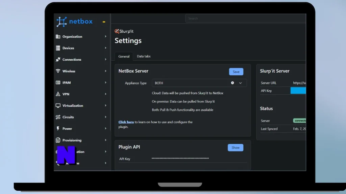346x194 pixels.
Task: Click the NetBox Server heading
Action: (133, 71)
